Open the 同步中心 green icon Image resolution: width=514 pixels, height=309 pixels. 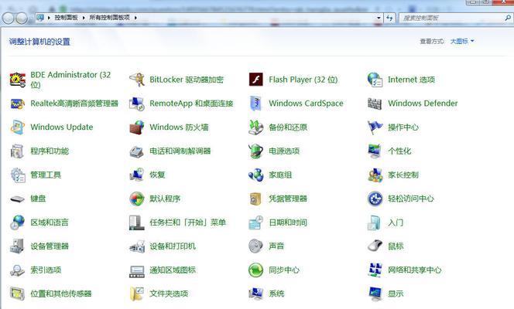(255, 270)
